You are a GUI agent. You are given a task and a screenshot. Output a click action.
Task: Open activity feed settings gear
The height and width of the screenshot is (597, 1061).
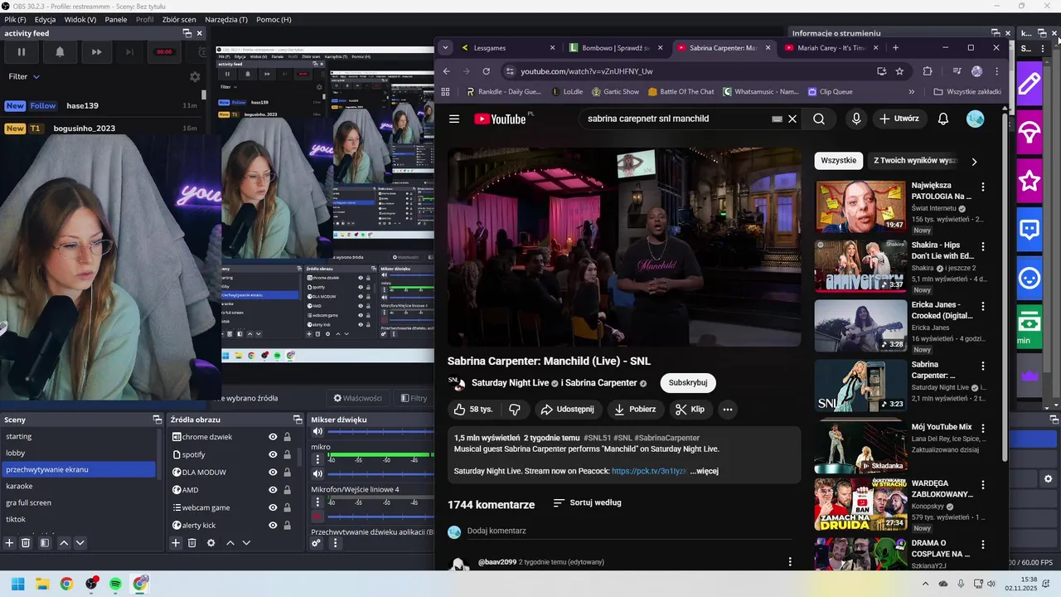(195, 76)
